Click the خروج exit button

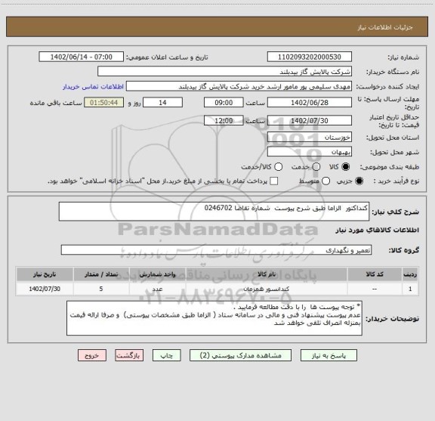92,355
